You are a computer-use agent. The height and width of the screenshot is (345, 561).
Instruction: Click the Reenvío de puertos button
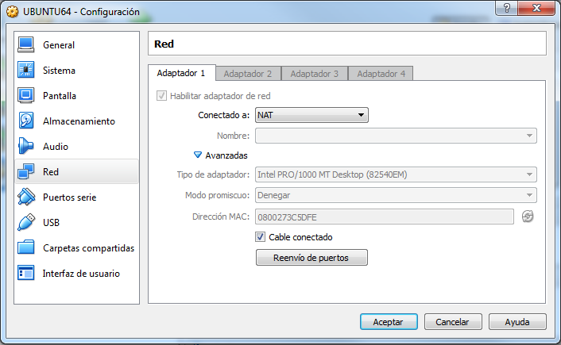point(311,258)
